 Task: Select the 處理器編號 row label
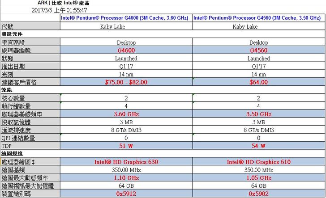click(30, 50)
